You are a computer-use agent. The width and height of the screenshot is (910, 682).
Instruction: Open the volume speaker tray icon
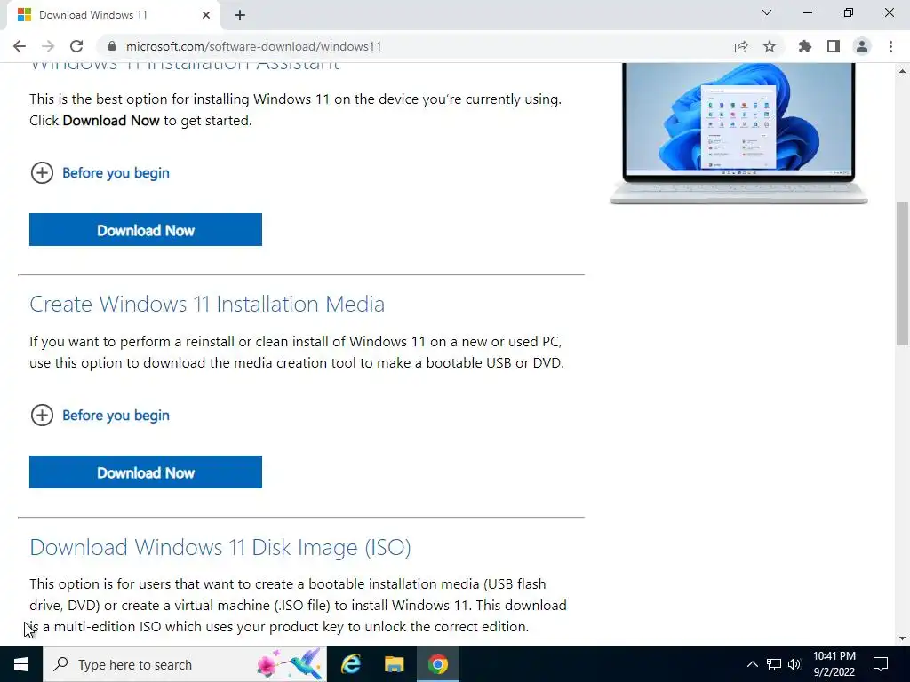pyautogui.click(x=794, y=664)
